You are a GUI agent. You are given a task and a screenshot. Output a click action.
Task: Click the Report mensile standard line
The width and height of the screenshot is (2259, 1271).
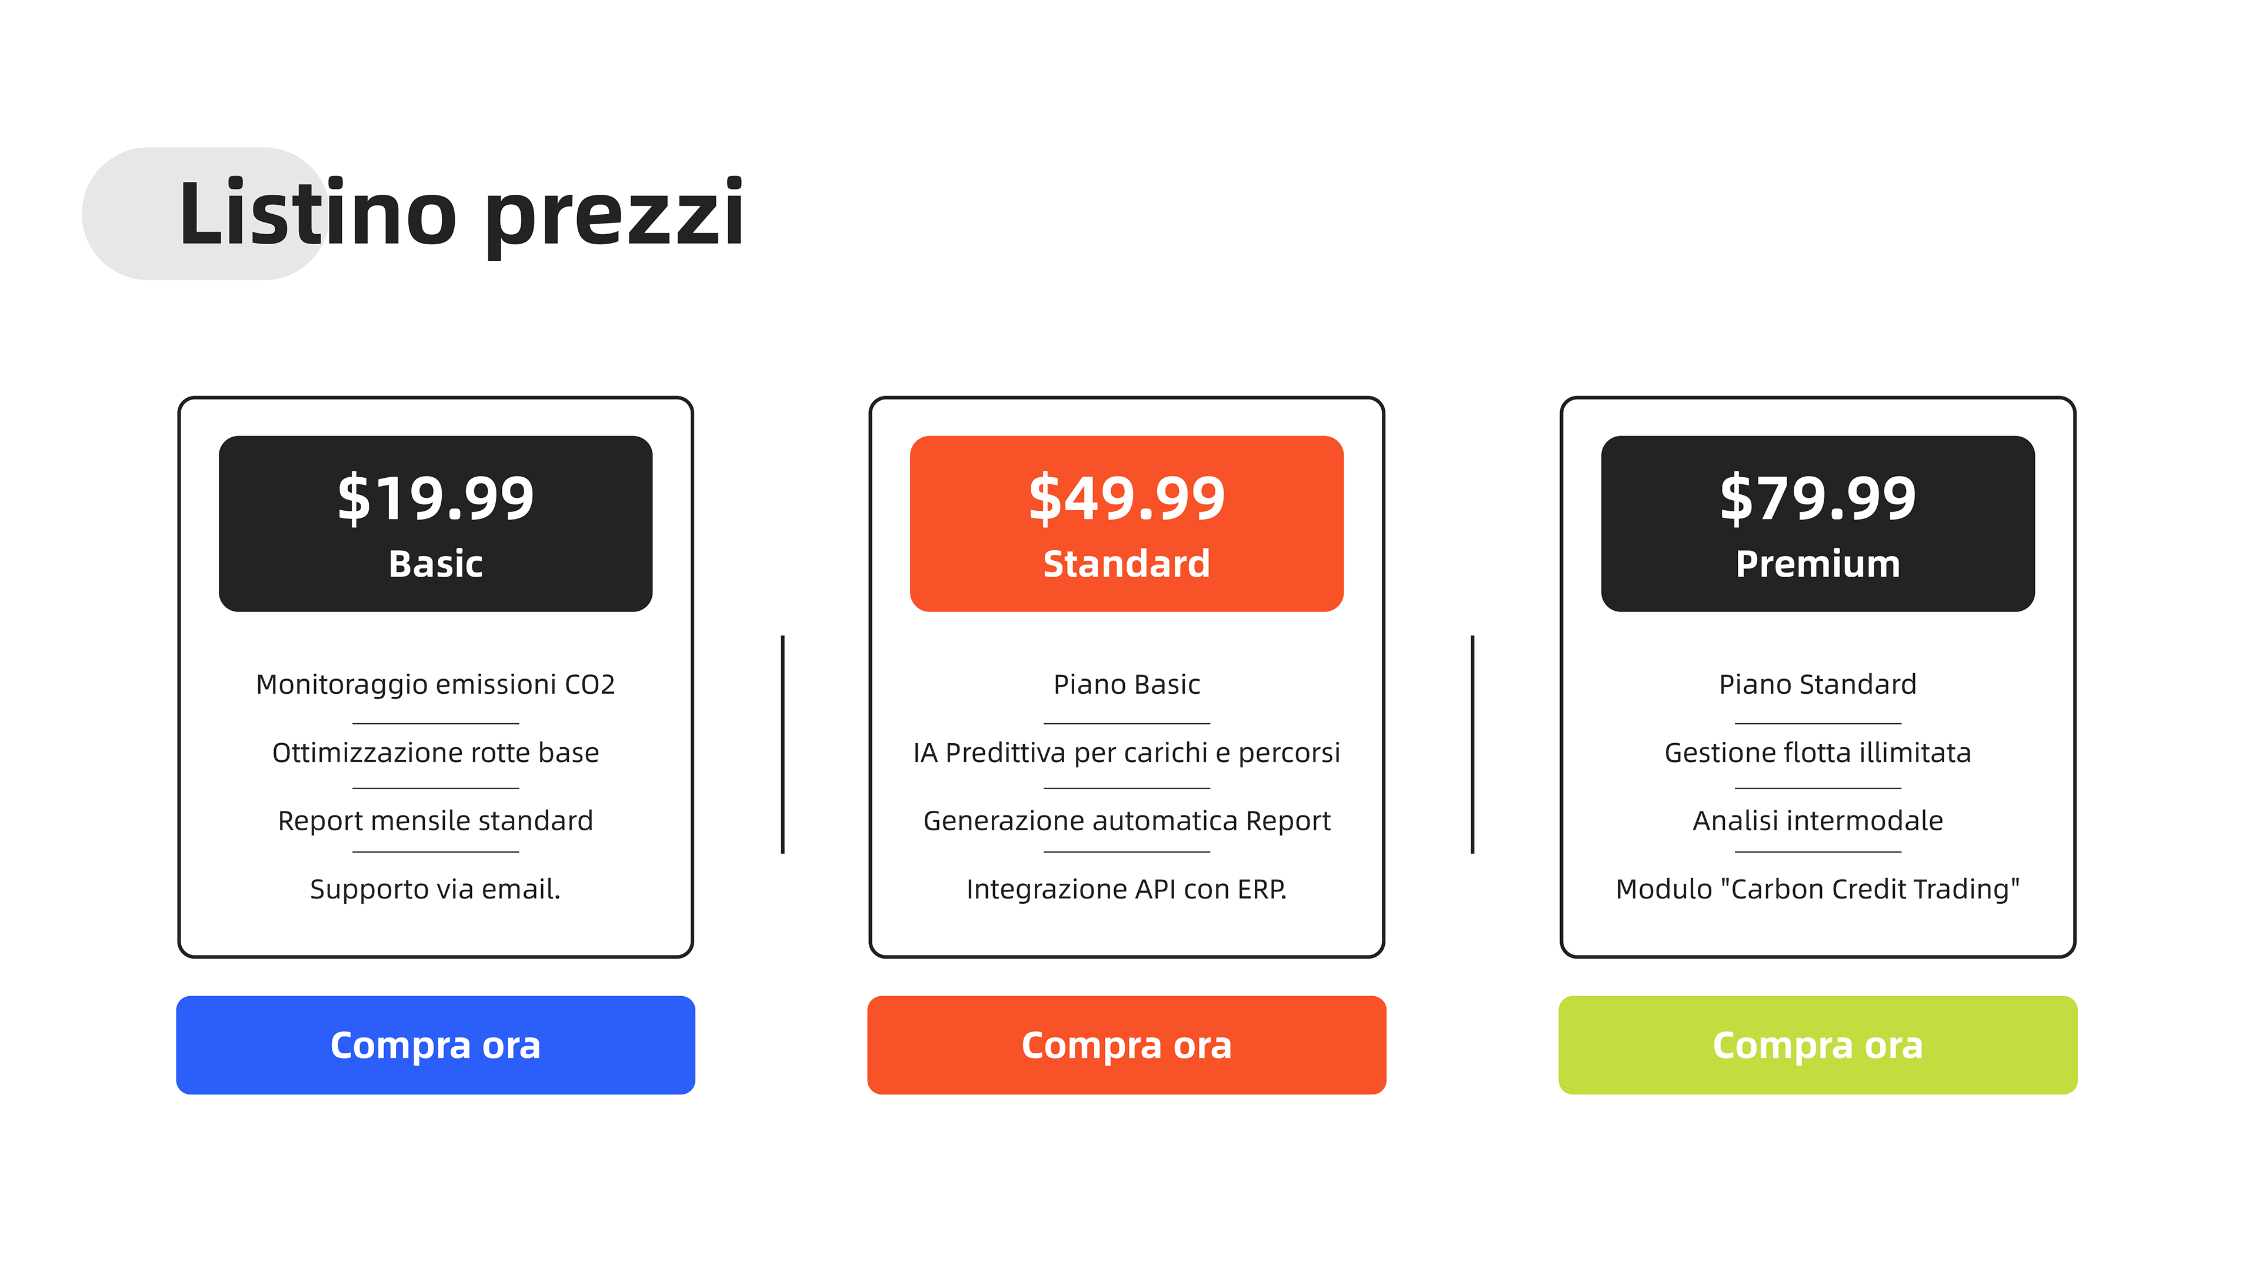coord(435,821)
